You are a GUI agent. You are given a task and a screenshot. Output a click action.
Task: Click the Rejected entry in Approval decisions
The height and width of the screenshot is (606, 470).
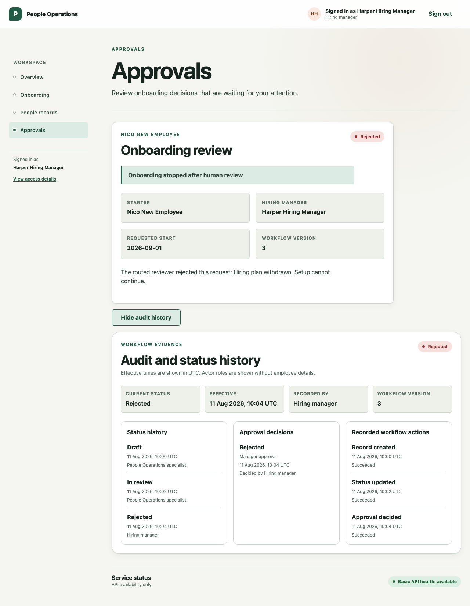[286, 460]
